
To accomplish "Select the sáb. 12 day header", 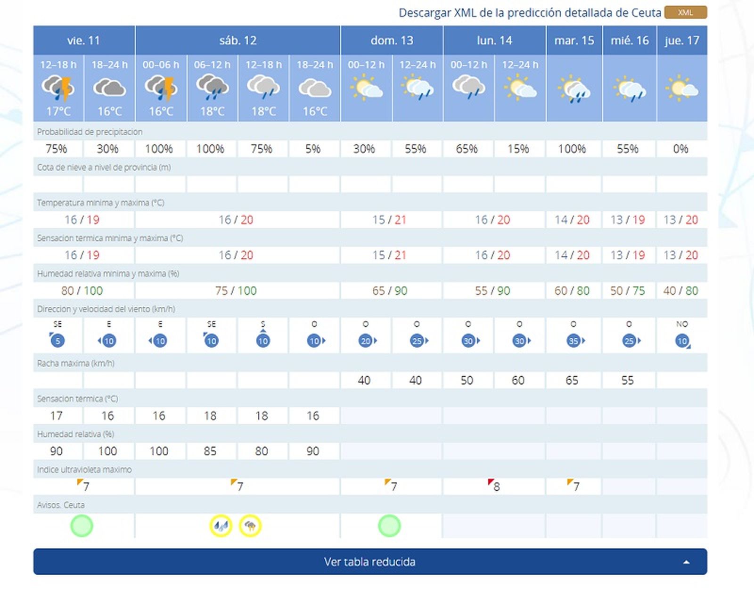I will 238,41.
